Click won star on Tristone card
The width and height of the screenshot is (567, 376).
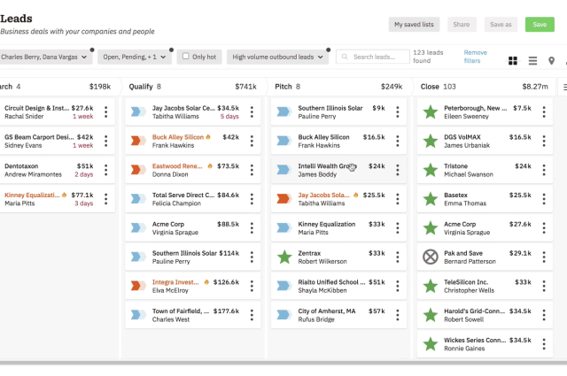(431, 170)
